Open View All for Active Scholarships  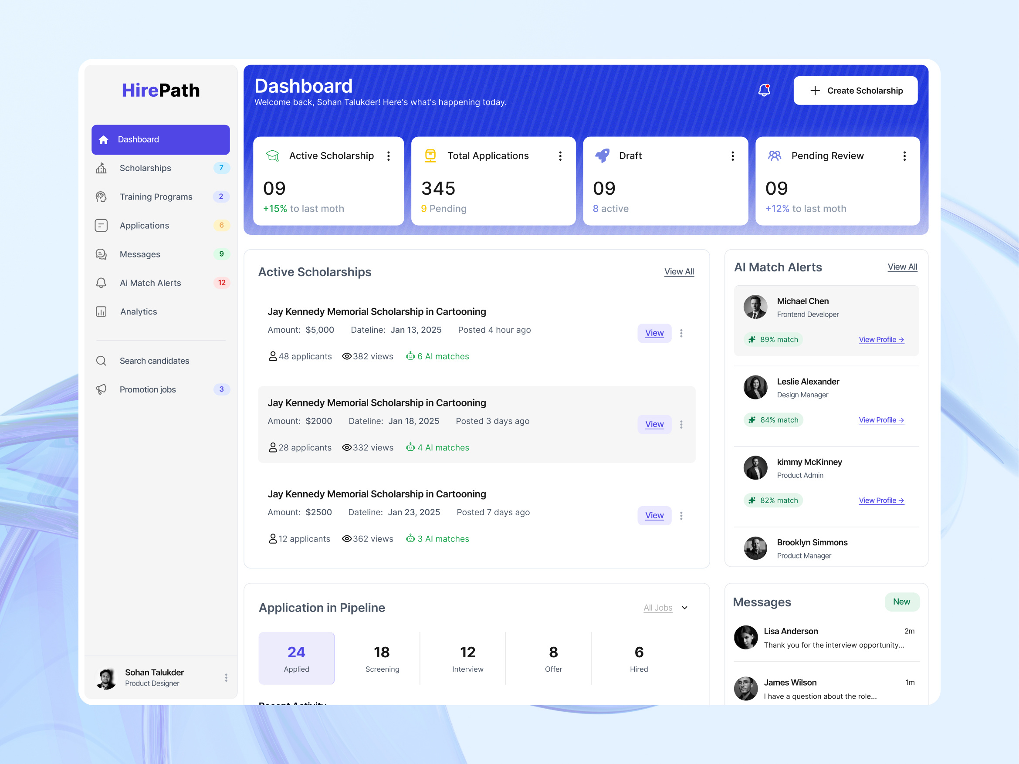pos(679,272)
